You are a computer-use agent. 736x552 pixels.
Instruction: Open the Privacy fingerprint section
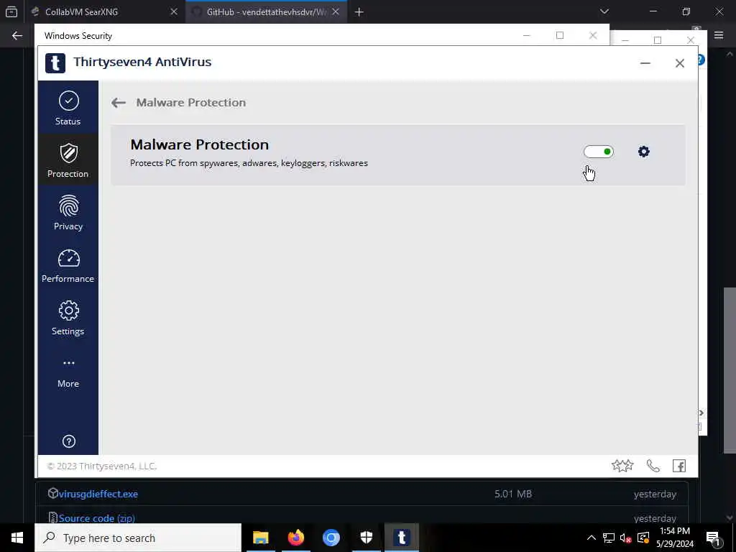pos(68,213)
